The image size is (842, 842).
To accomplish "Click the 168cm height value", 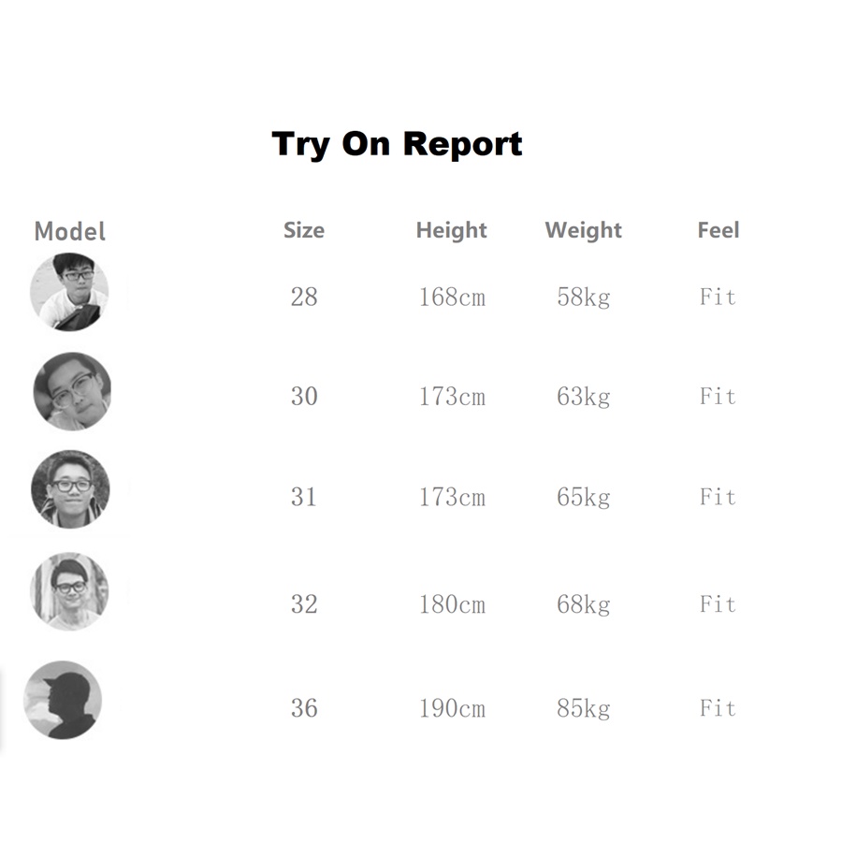I will coord(452,298).
